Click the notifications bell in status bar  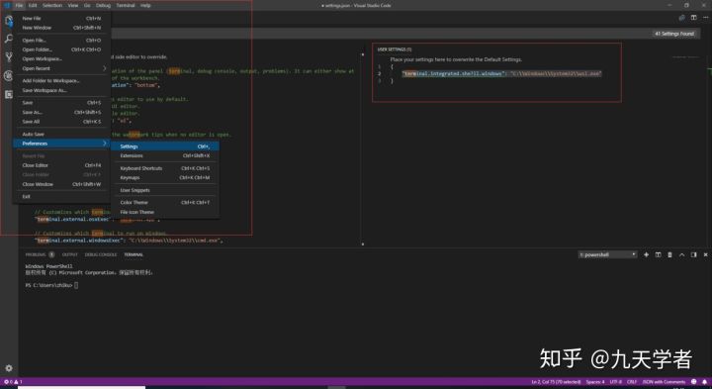coord(704,382)
